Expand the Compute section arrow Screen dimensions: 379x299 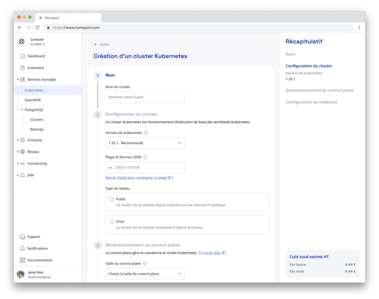(x=18, y=140)
